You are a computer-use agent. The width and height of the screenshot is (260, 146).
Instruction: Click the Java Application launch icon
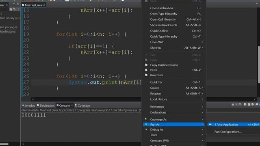click(210, 125)
